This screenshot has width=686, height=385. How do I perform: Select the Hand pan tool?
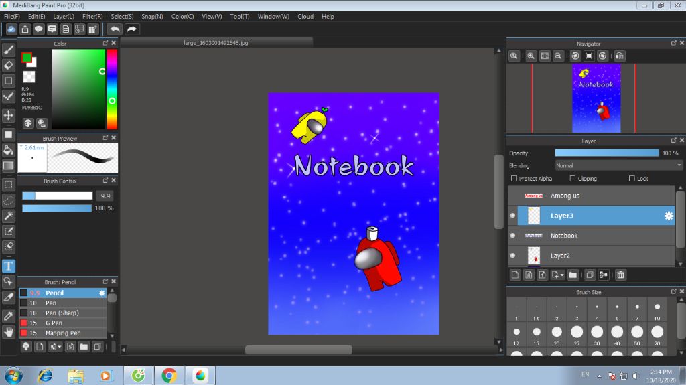8,332
